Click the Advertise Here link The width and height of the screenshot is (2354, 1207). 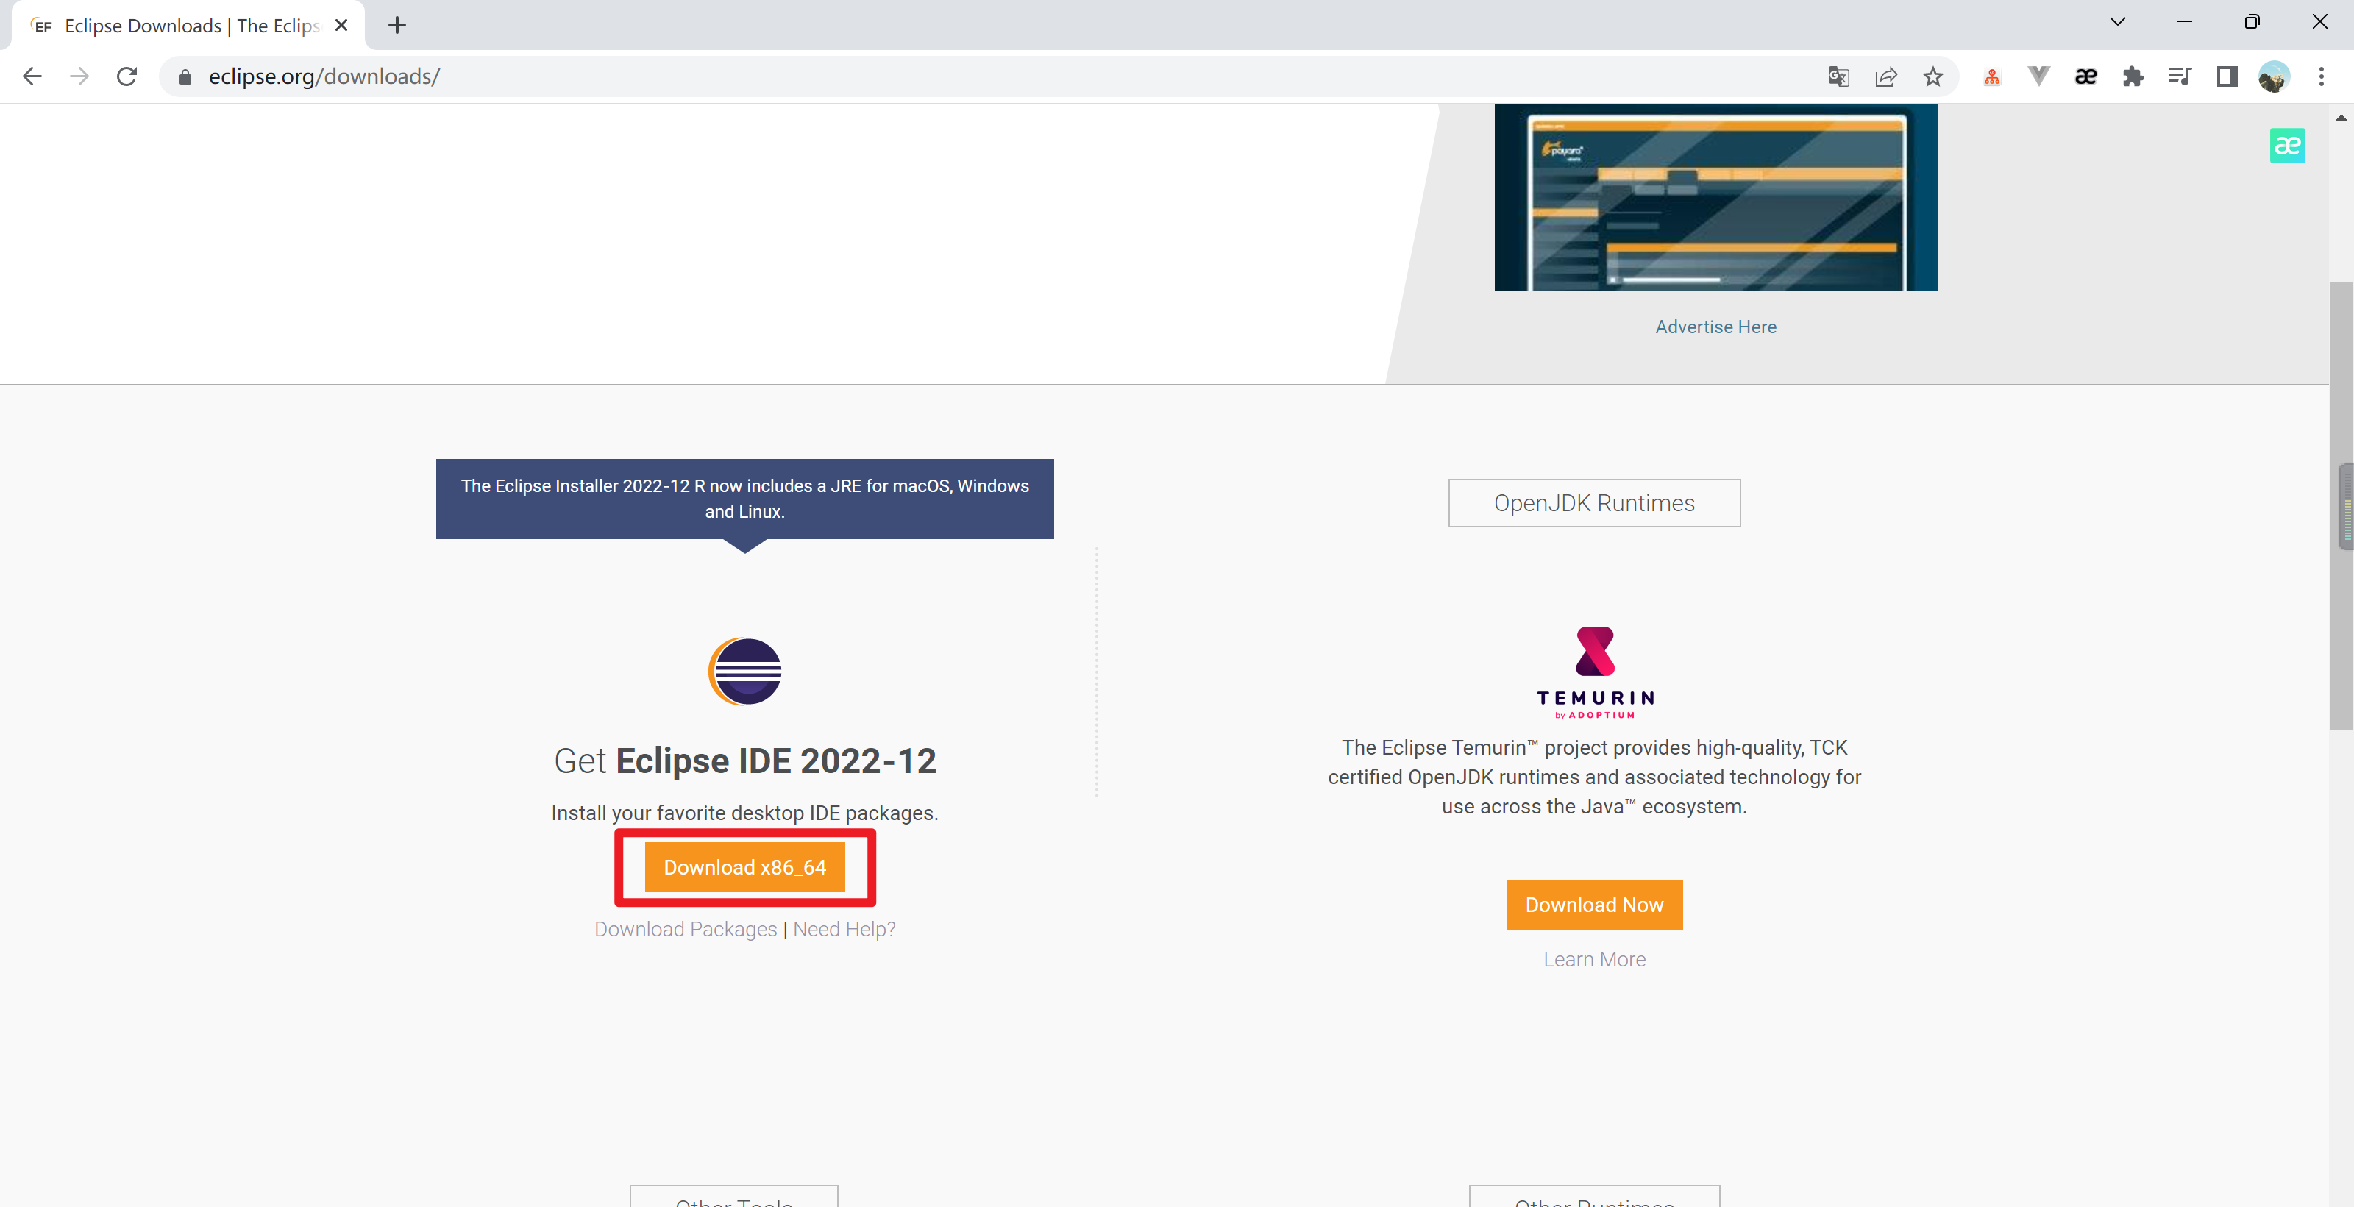click(1715, 327)
